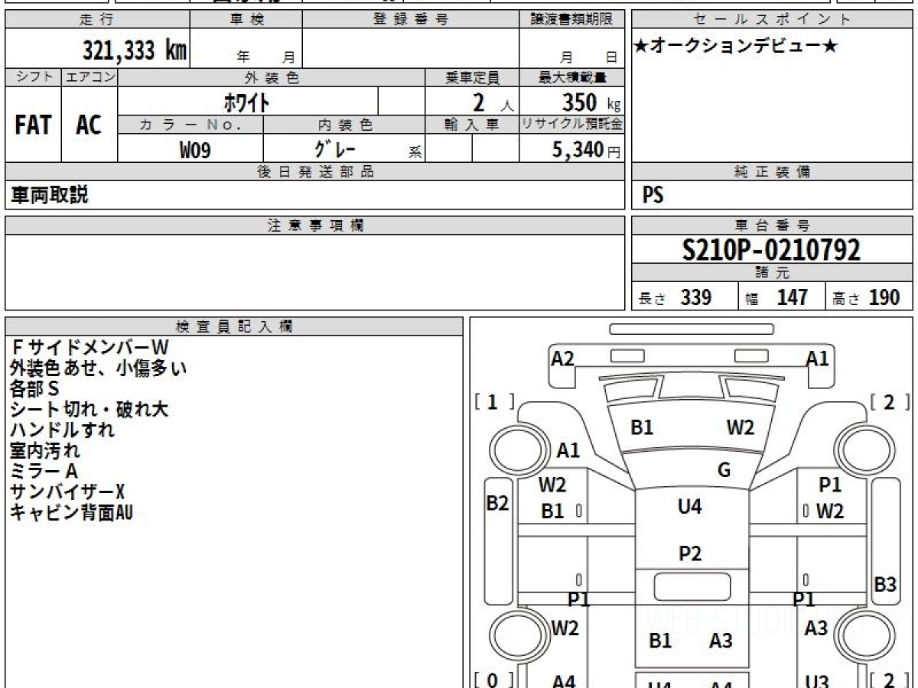The height and width of the screenshot is (688, 918).
Task: Click the 外装色 header
Action: (x=272, y=77)
